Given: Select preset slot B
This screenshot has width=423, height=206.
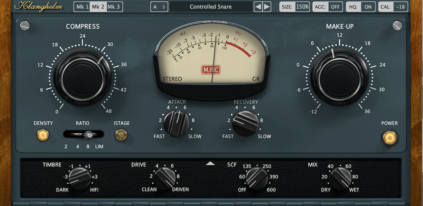Looking at the screenshot, I should (x=163, y=7).
